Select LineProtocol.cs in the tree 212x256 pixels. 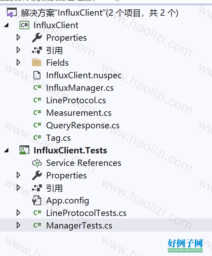(x=76, y=100)
